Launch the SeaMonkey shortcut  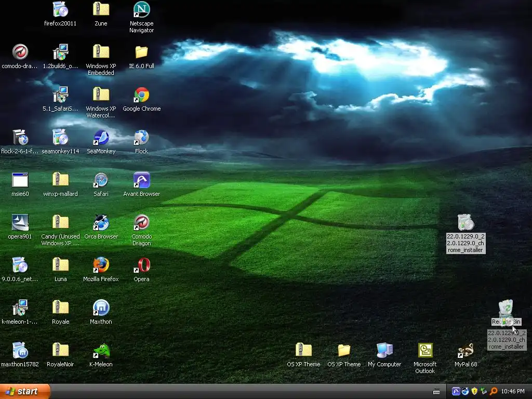tap(101, 138)
